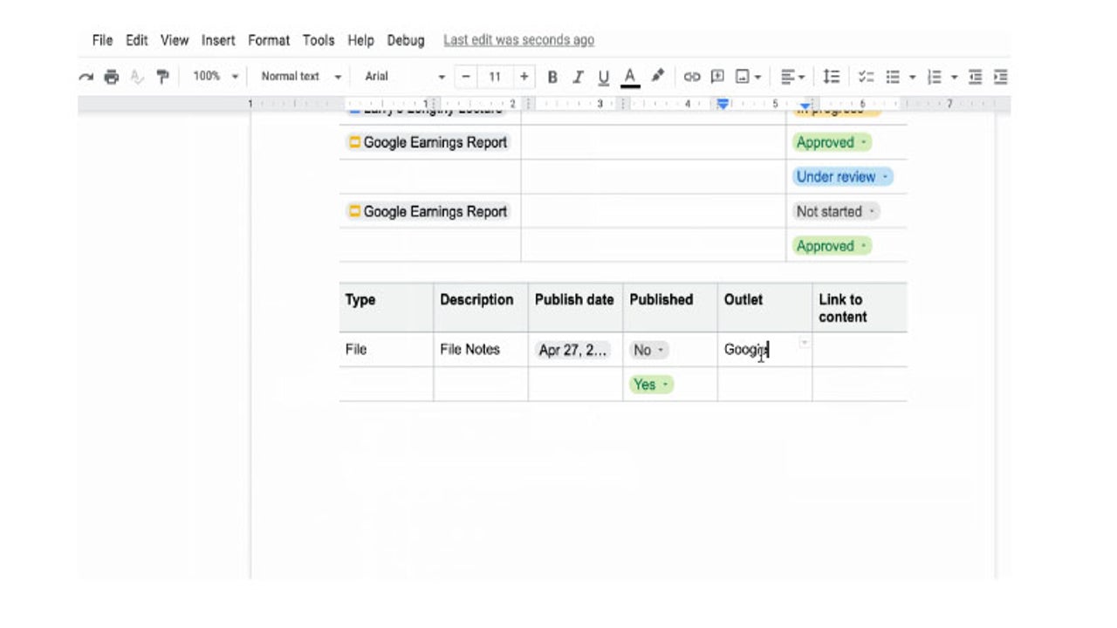Click the Checklist icon in toolbar
Image resolution: width=1117 pixels, height=628 pixels.
click(x=866, y=77)
